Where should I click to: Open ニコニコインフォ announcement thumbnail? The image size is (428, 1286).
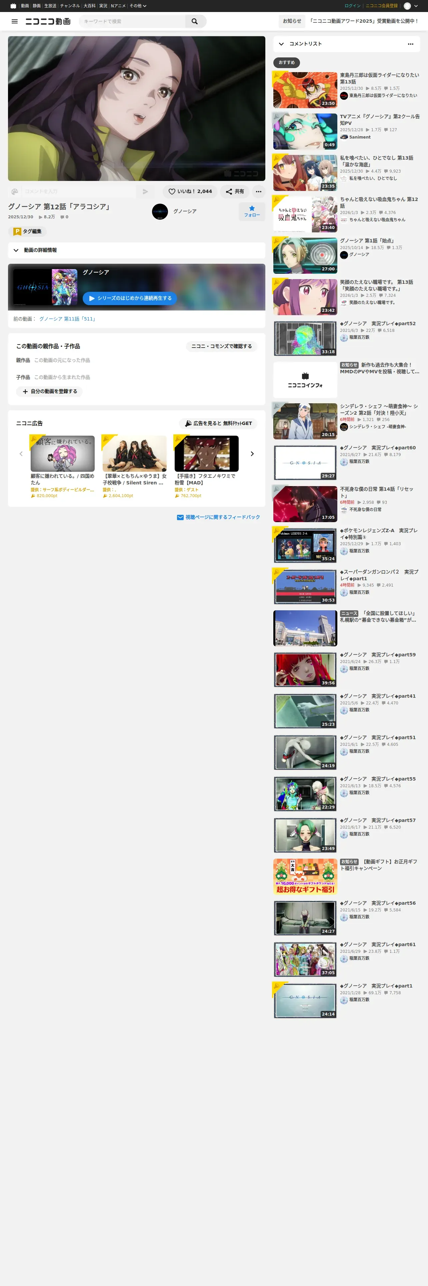click(x=305, y=380)
